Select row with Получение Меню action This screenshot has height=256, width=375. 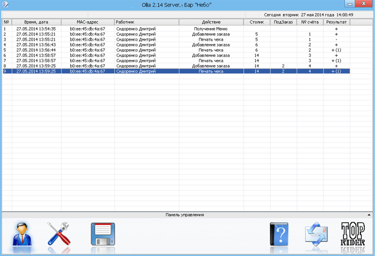pos(176,29)
